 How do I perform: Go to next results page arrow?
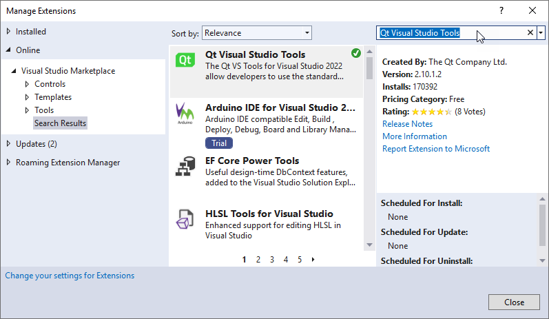point(313,260)
